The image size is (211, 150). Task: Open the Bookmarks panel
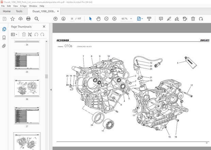(4, 37)
